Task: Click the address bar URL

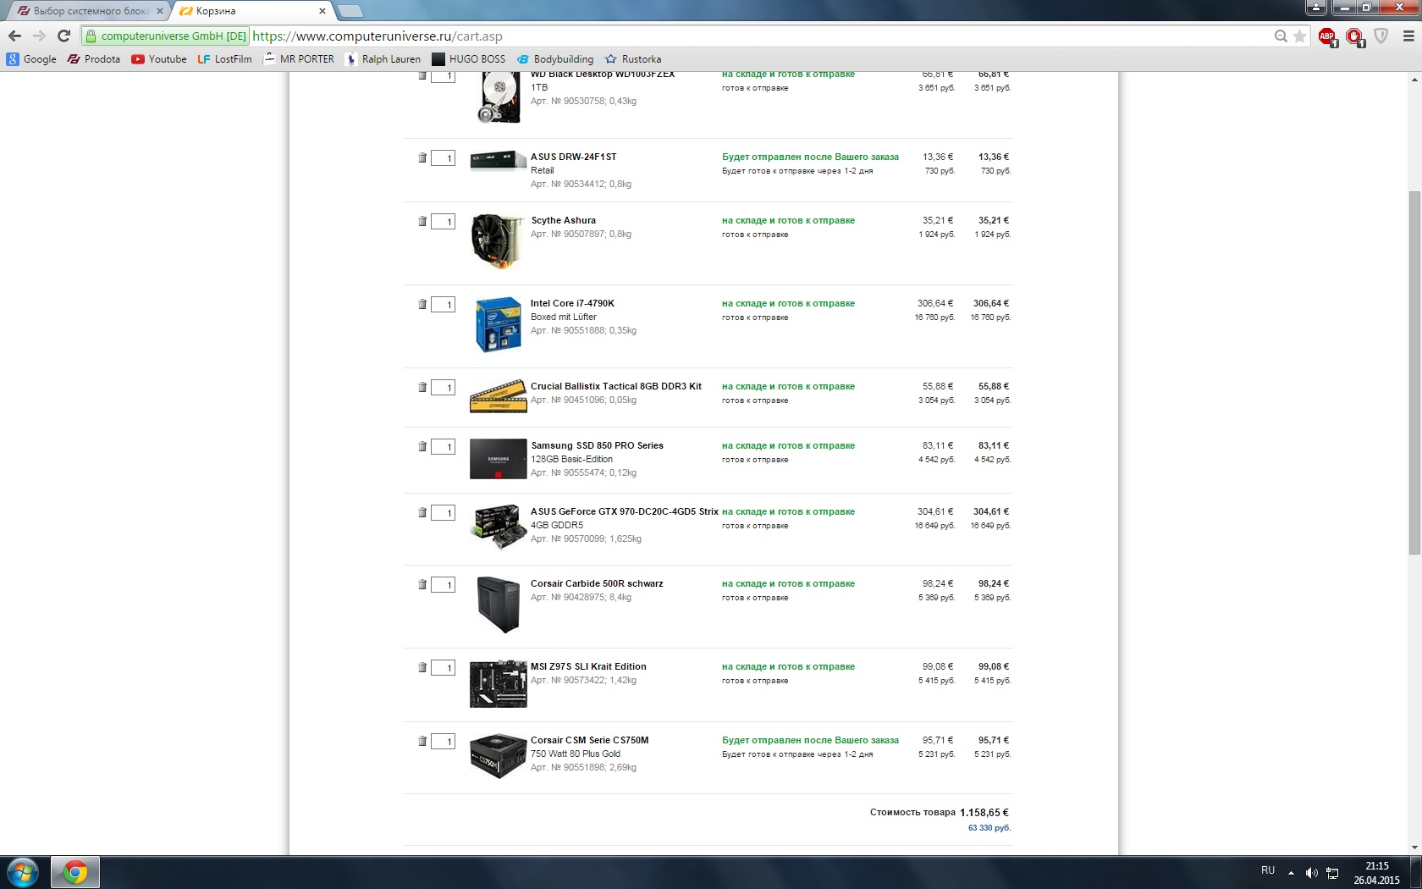Action: (378, 36)
